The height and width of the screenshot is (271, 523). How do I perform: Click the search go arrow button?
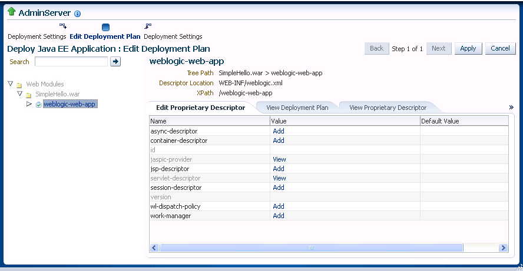[115, 62]
